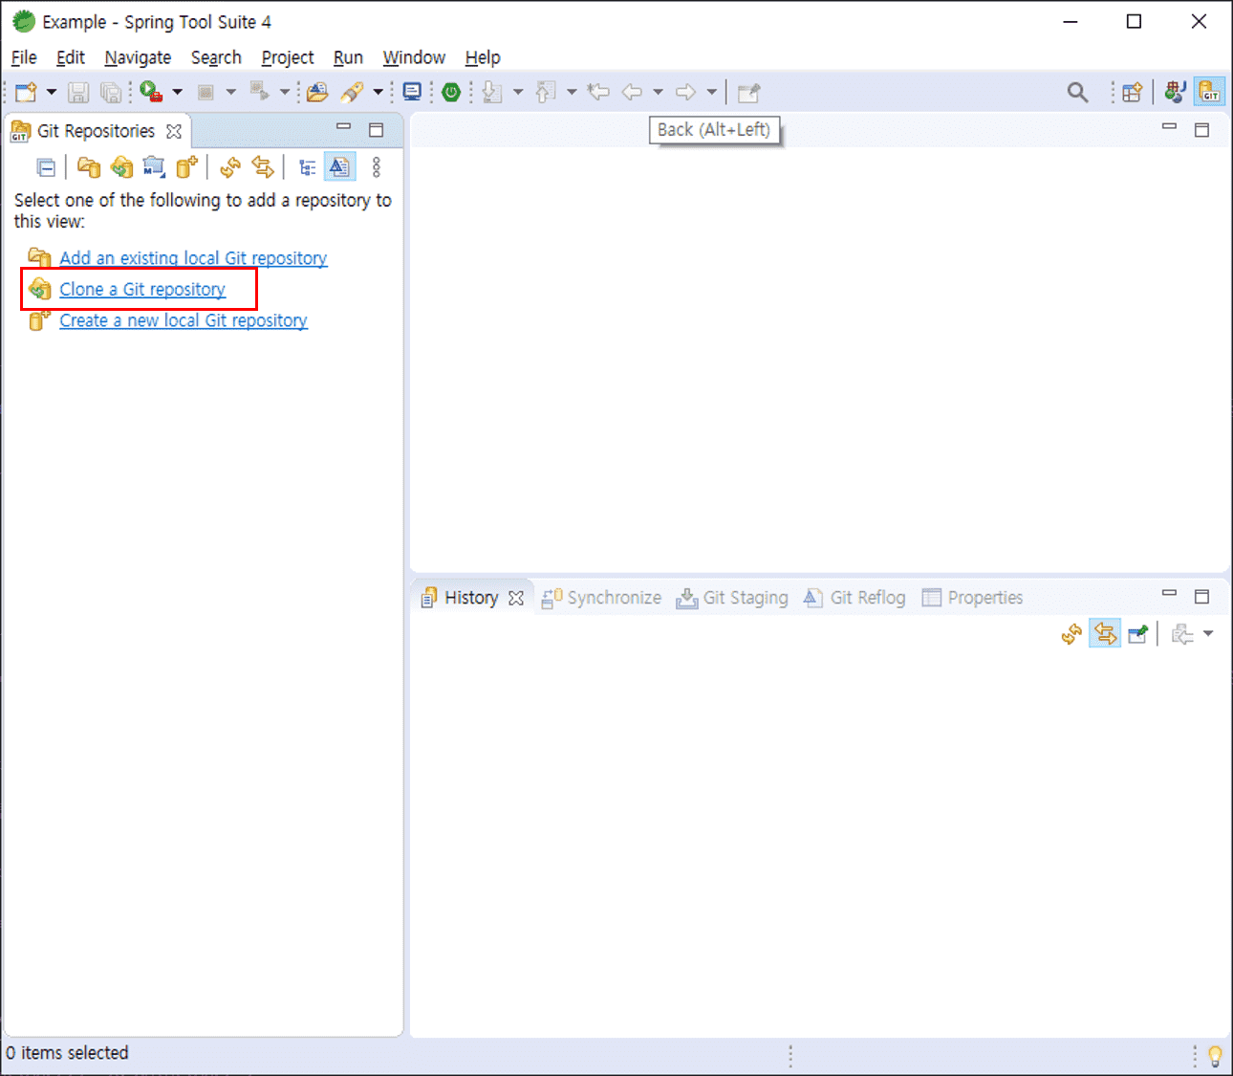This screenshot has height=1076, width=1233.
Task: Open the Help menu
Action: click(483, 57)
